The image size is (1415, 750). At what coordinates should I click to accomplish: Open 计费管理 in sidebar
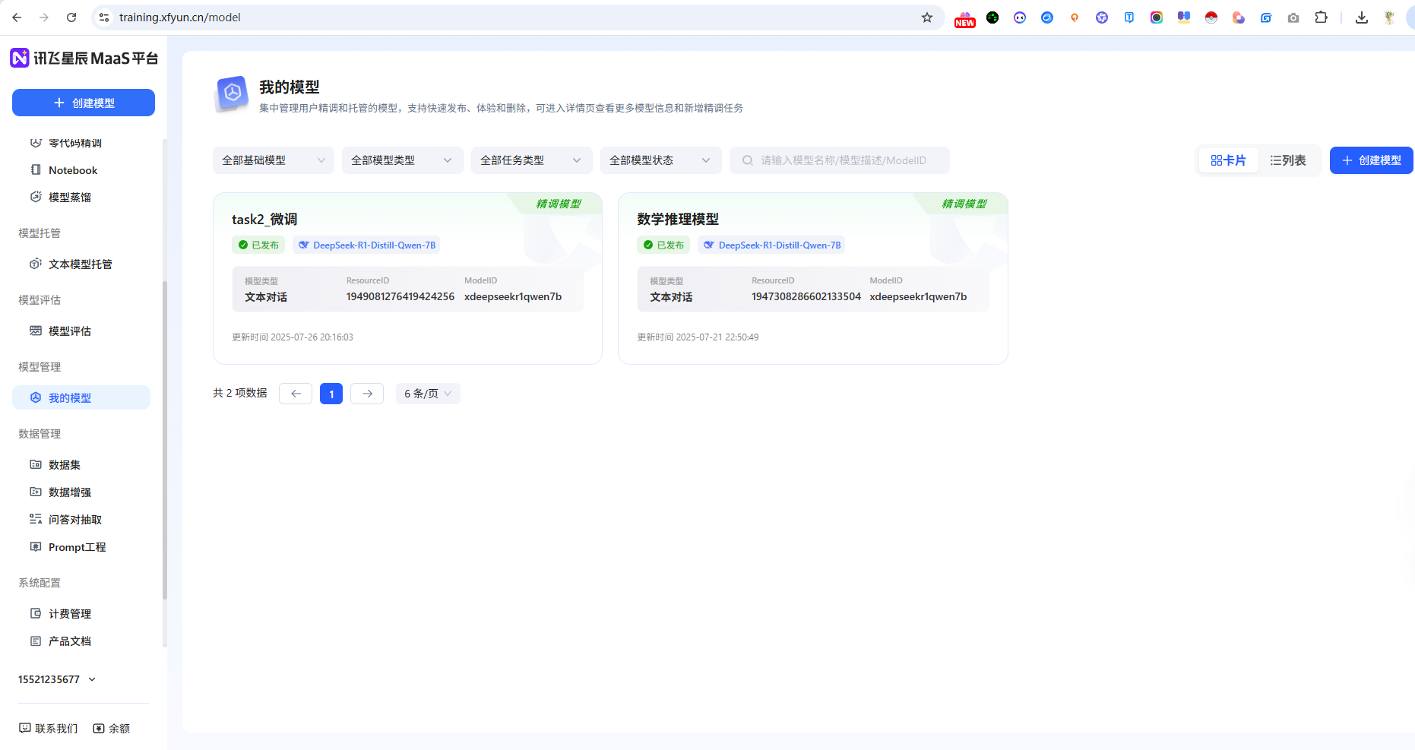point(70,614)
